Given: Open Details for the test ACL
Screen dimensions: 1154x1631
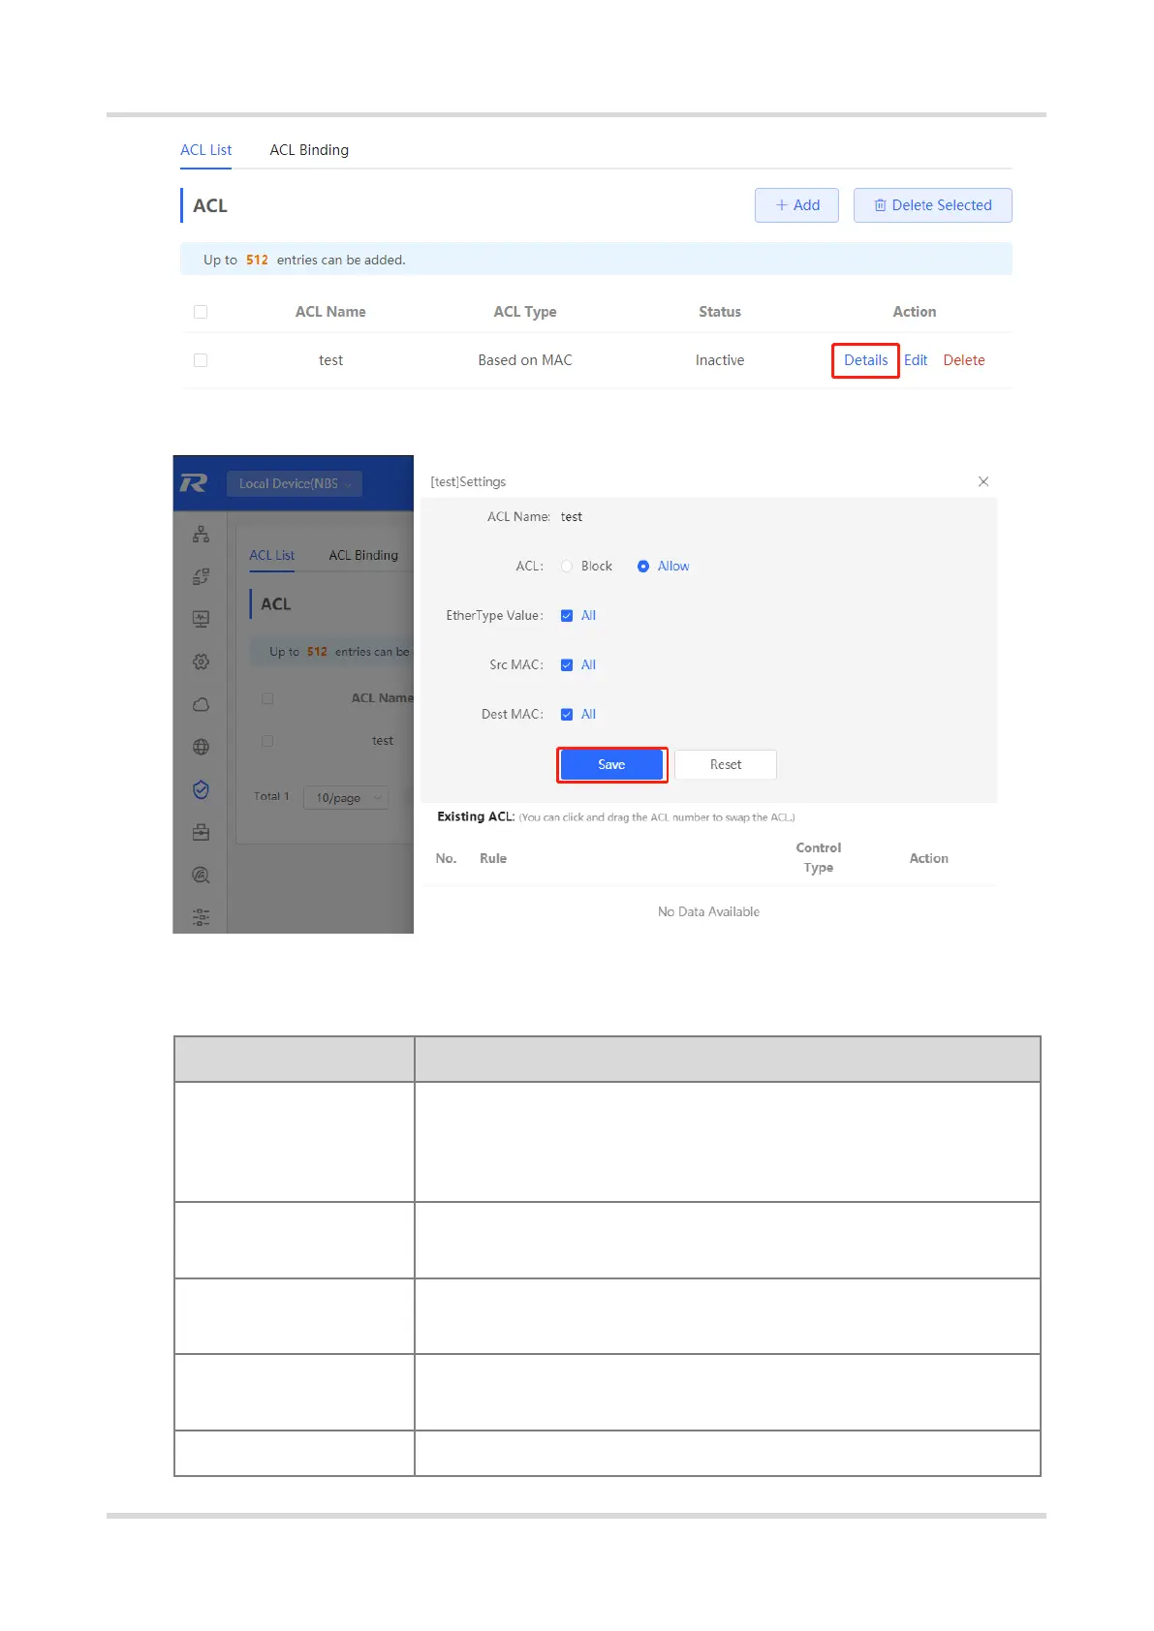Looking at the screenshot, I should point(866,360).
